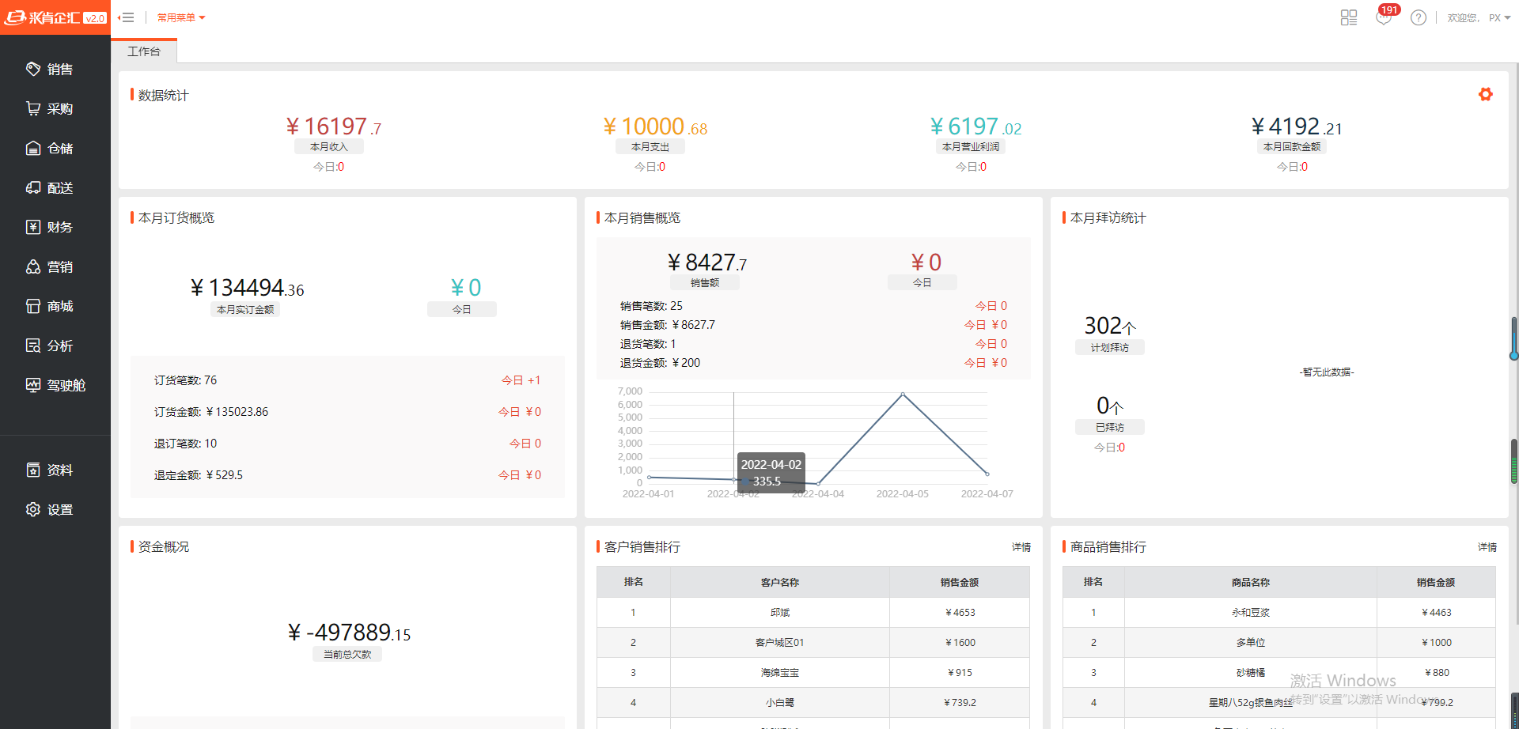
Task: Click the 邱斌 row in customer ranking
Action: (x=780, y=613)
